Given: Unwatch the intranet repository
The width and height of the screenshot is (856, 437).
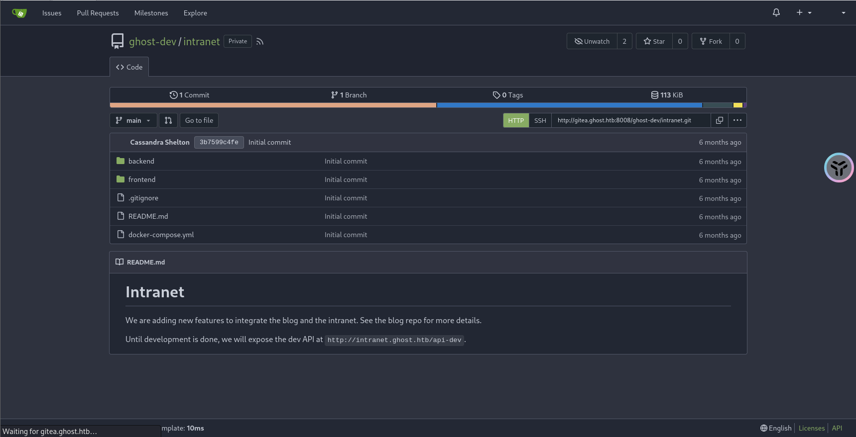Looking at the screenshot, I should click(592, 41).
